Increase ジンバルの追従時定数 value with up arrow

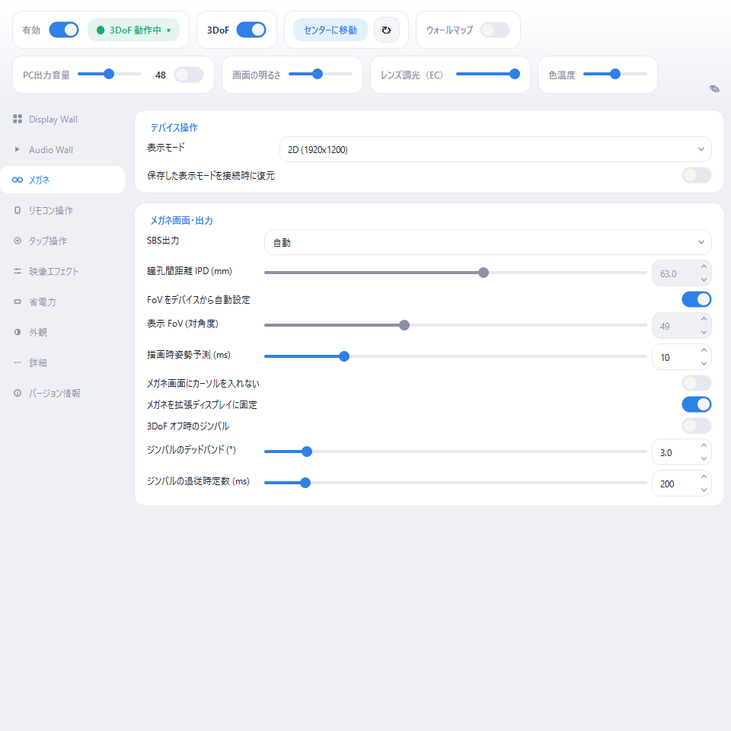coord(704,477)
